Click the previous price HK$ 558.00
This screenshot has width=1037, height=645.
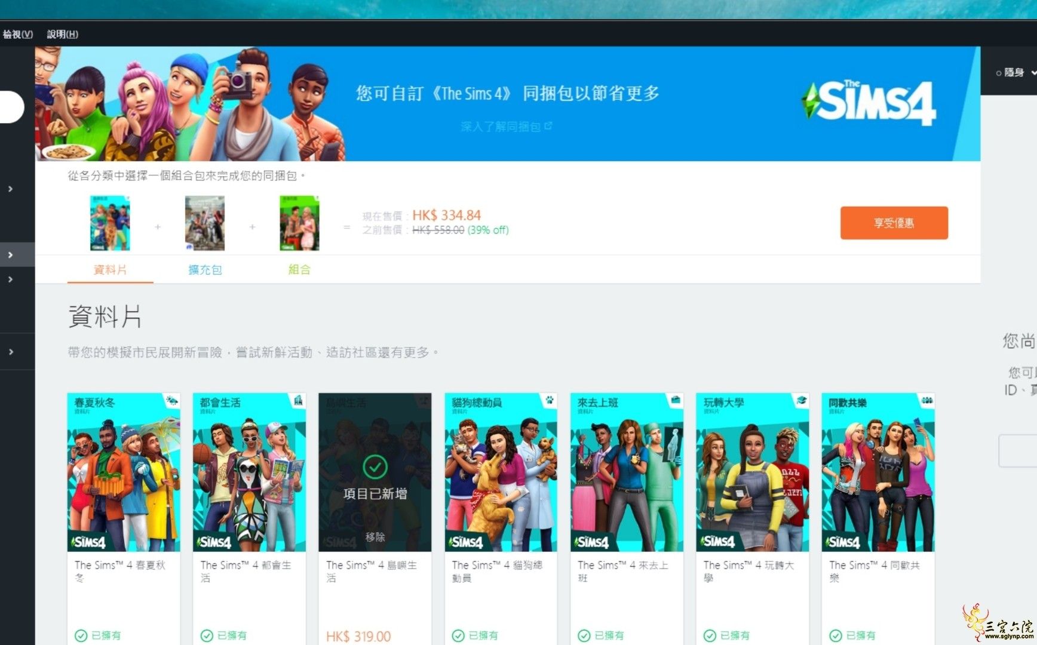click(x=438, y=230)
